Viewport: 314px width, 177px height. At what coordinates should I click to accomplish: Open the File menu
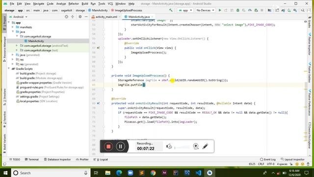(x=12, y=3)
